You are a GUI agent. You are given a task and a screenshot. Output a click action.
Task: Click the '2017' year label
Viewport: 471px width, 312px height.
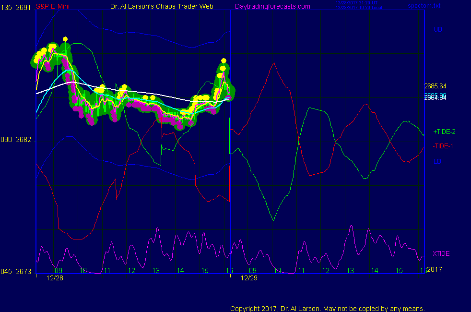click(435, 269)
